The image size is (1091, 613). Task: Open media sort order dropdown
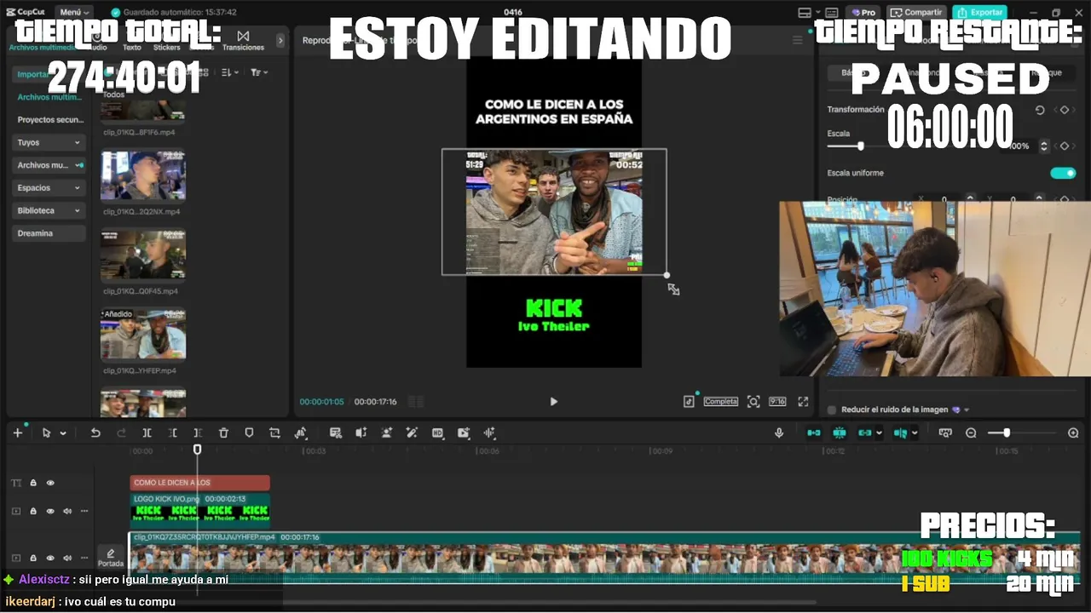(231, 72)
